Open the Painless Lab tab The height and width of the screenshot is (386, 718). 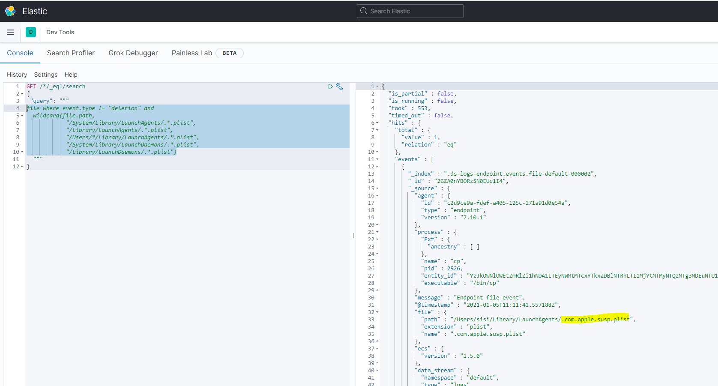[x=191, y=53]
